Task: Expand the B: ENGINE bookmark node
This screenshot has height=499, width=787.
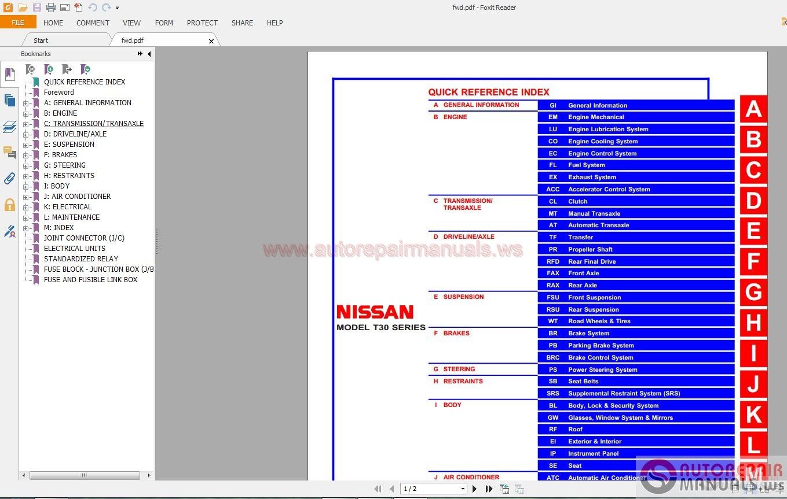Action: point(25,114)
